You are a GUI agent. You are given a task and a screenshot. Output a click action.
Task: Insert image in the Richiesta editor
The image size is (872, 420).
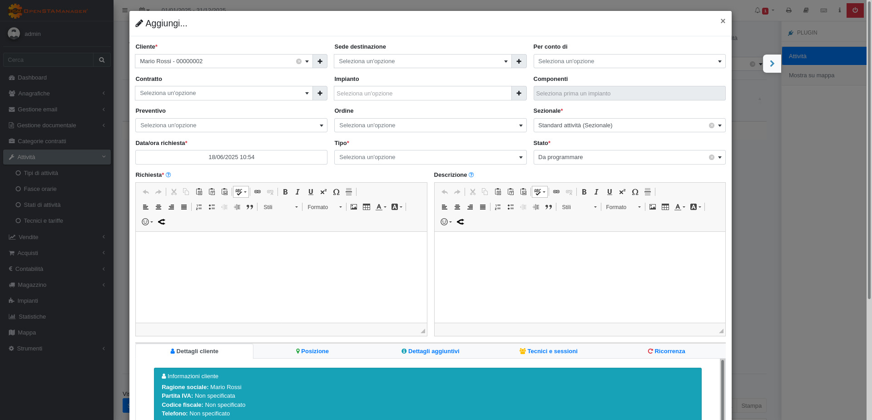354,207
